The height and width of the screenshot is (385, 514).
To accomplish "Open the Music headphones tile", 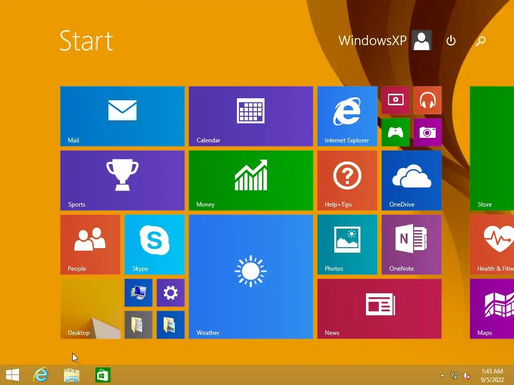I will pyautogui.click(x=428, y=100).
